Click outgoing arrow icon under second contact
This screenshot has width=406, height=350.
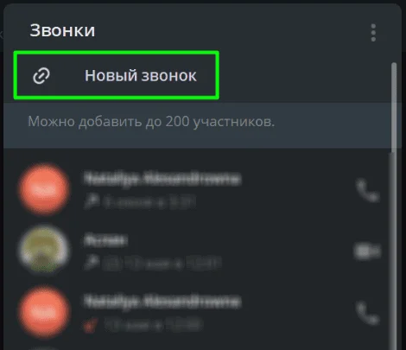[91, 263]
